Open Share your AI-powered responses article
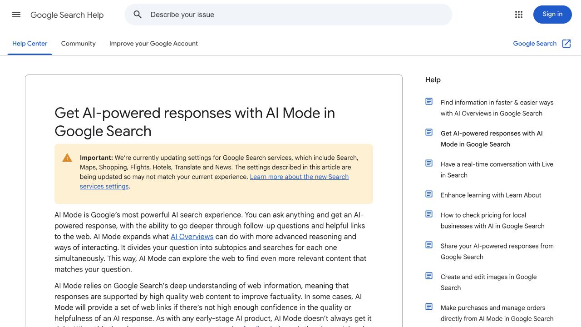This screenshot has width=581, height=327. (x=497, y=252)
